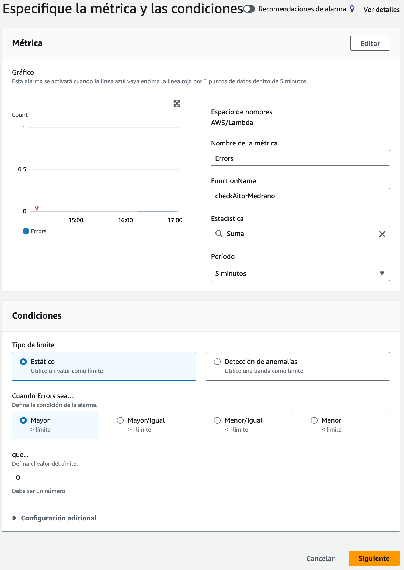Toggle the Errors legend color square

point(26,231)
